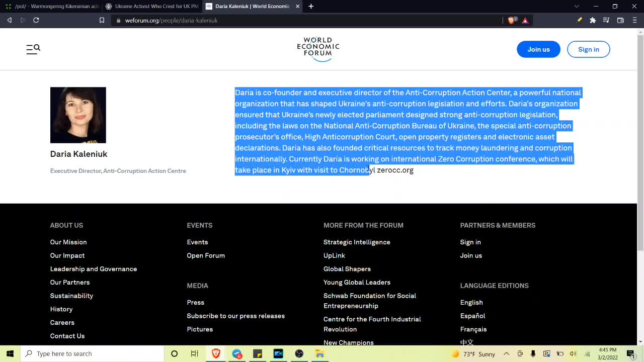Image resolution: width=644 pixels, height=362 pixels.
Task: Open Task View icon on taskbar
Action: [195, 353]
